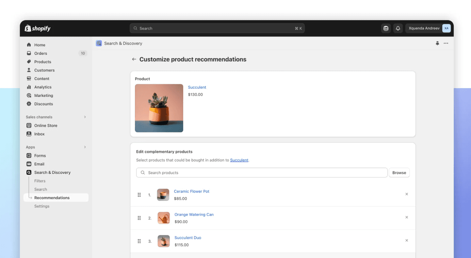Screen dimensions: 471x258
Task: Open the Filters sub-item
Action: 40,181
